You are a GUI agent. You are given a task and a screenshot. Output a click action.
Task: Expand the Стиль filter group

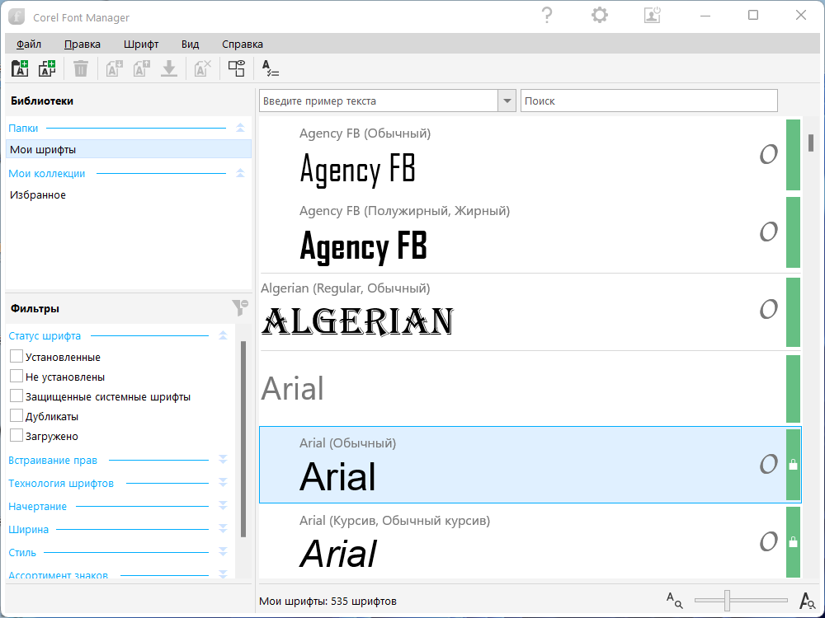coord(223,552)
